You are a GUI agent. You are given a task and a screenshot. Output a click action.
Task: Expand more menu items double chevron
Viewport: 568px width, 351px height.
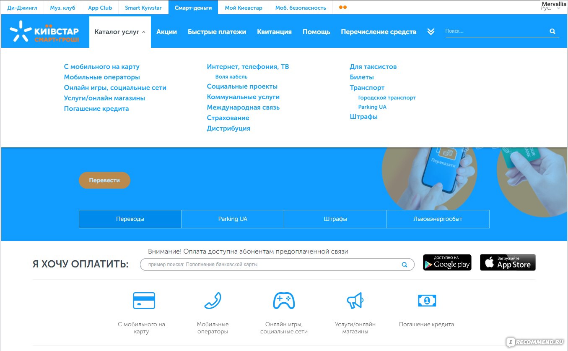coord(431,31)
